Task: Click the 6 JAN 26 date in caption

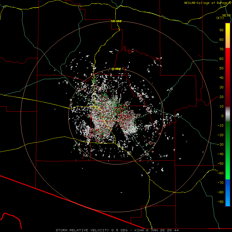Action: pyautogui.click(x=156, y=230)
